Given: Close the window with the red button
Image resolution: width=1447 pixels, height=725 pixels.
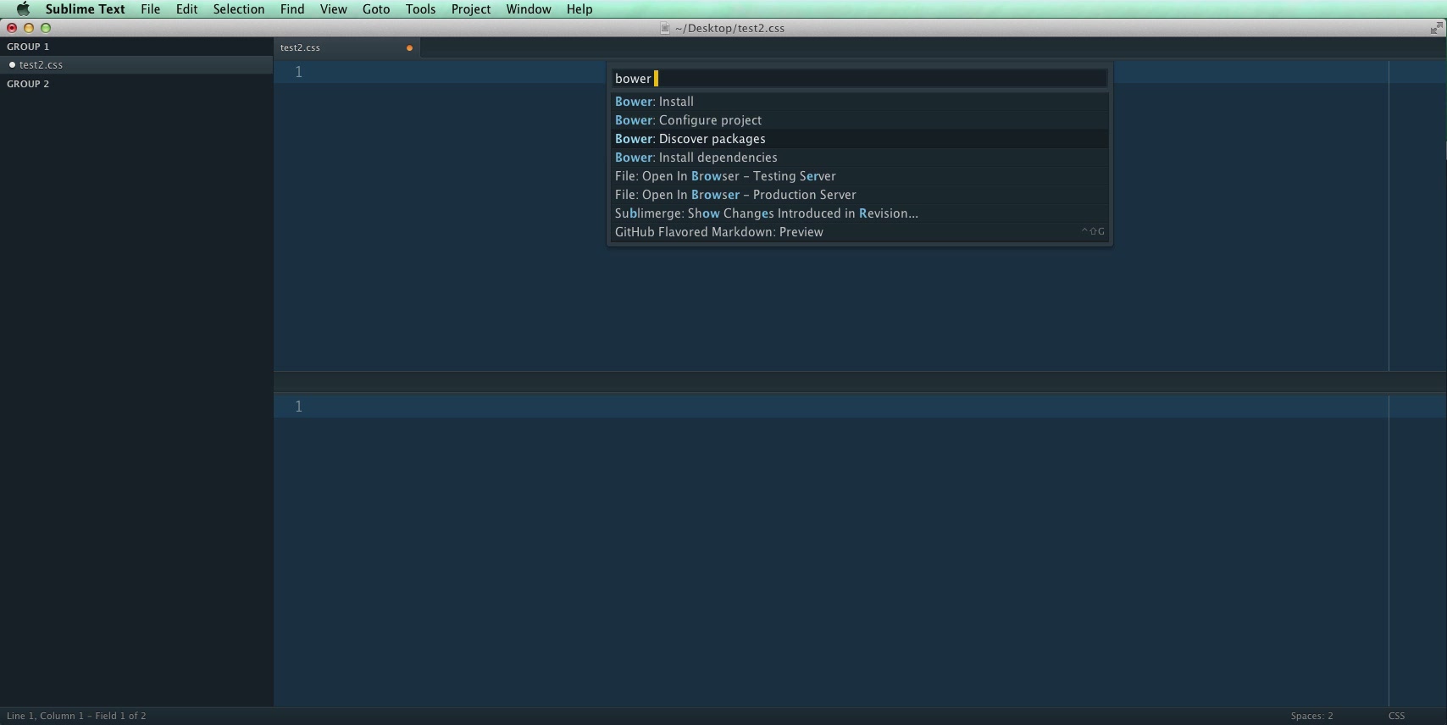Looking at the screenshot, I should coord(12,28).
